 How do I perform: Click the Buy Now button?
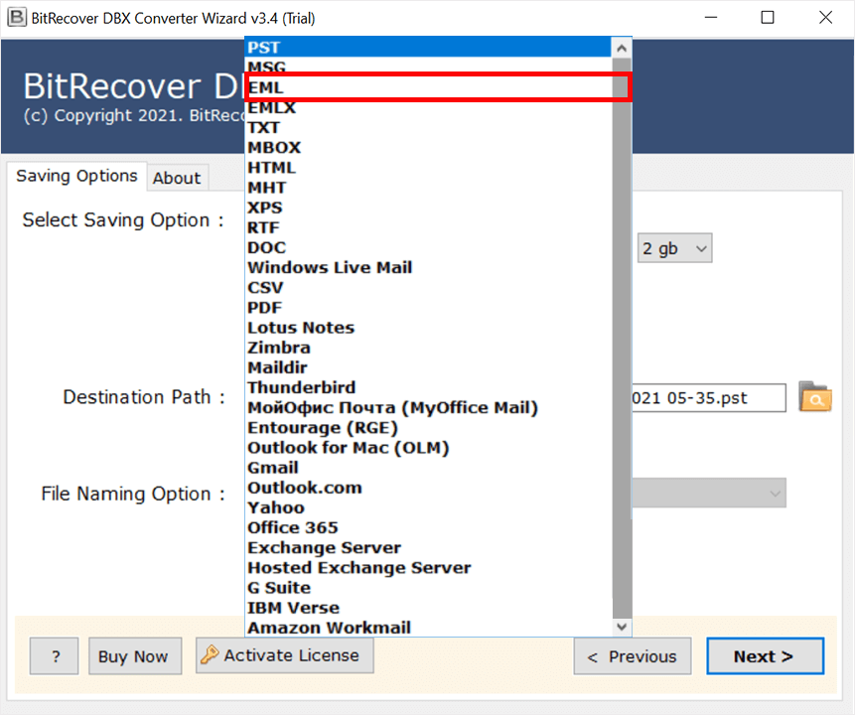(x=135, y=656)
